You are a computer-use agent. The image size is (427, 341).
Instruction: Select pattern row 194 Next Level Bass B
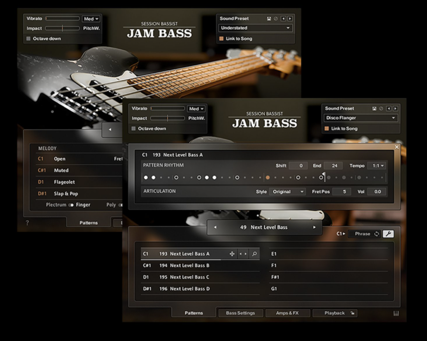tap(200, 266)
